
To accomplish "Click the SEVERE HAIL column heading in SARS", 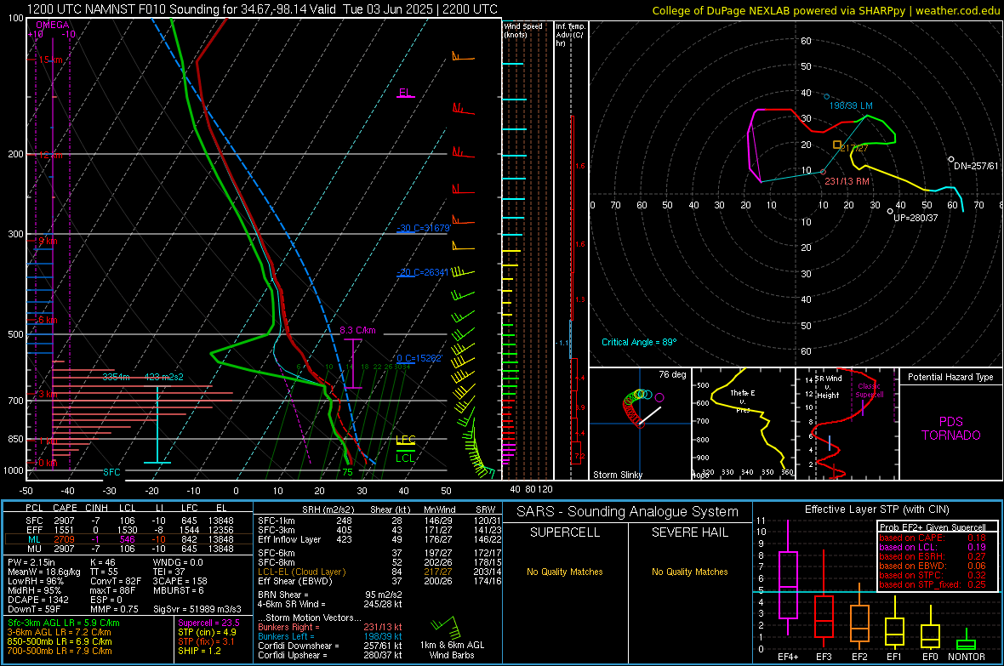I will click(x=689, y=532).
